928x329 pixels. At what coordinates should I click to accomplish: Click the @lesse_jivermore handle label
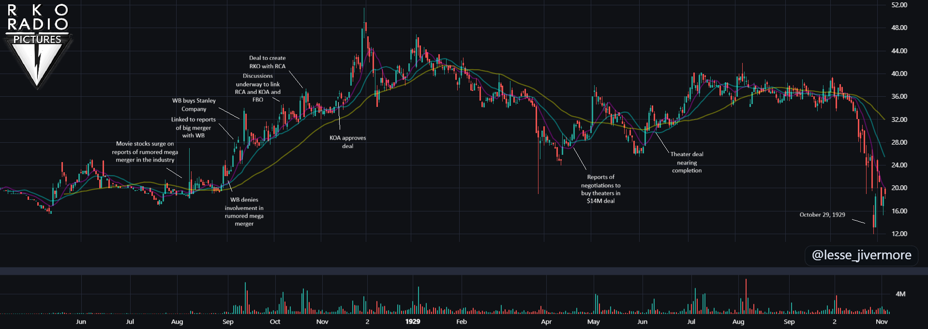(x=861, y=255)
